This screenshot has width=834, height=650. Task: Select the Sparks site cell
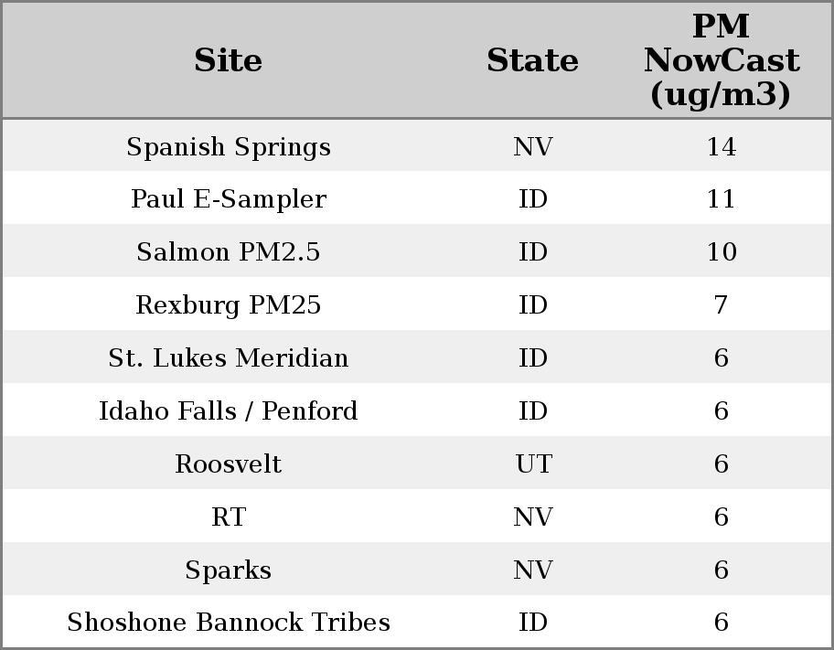tap(228, 570)
